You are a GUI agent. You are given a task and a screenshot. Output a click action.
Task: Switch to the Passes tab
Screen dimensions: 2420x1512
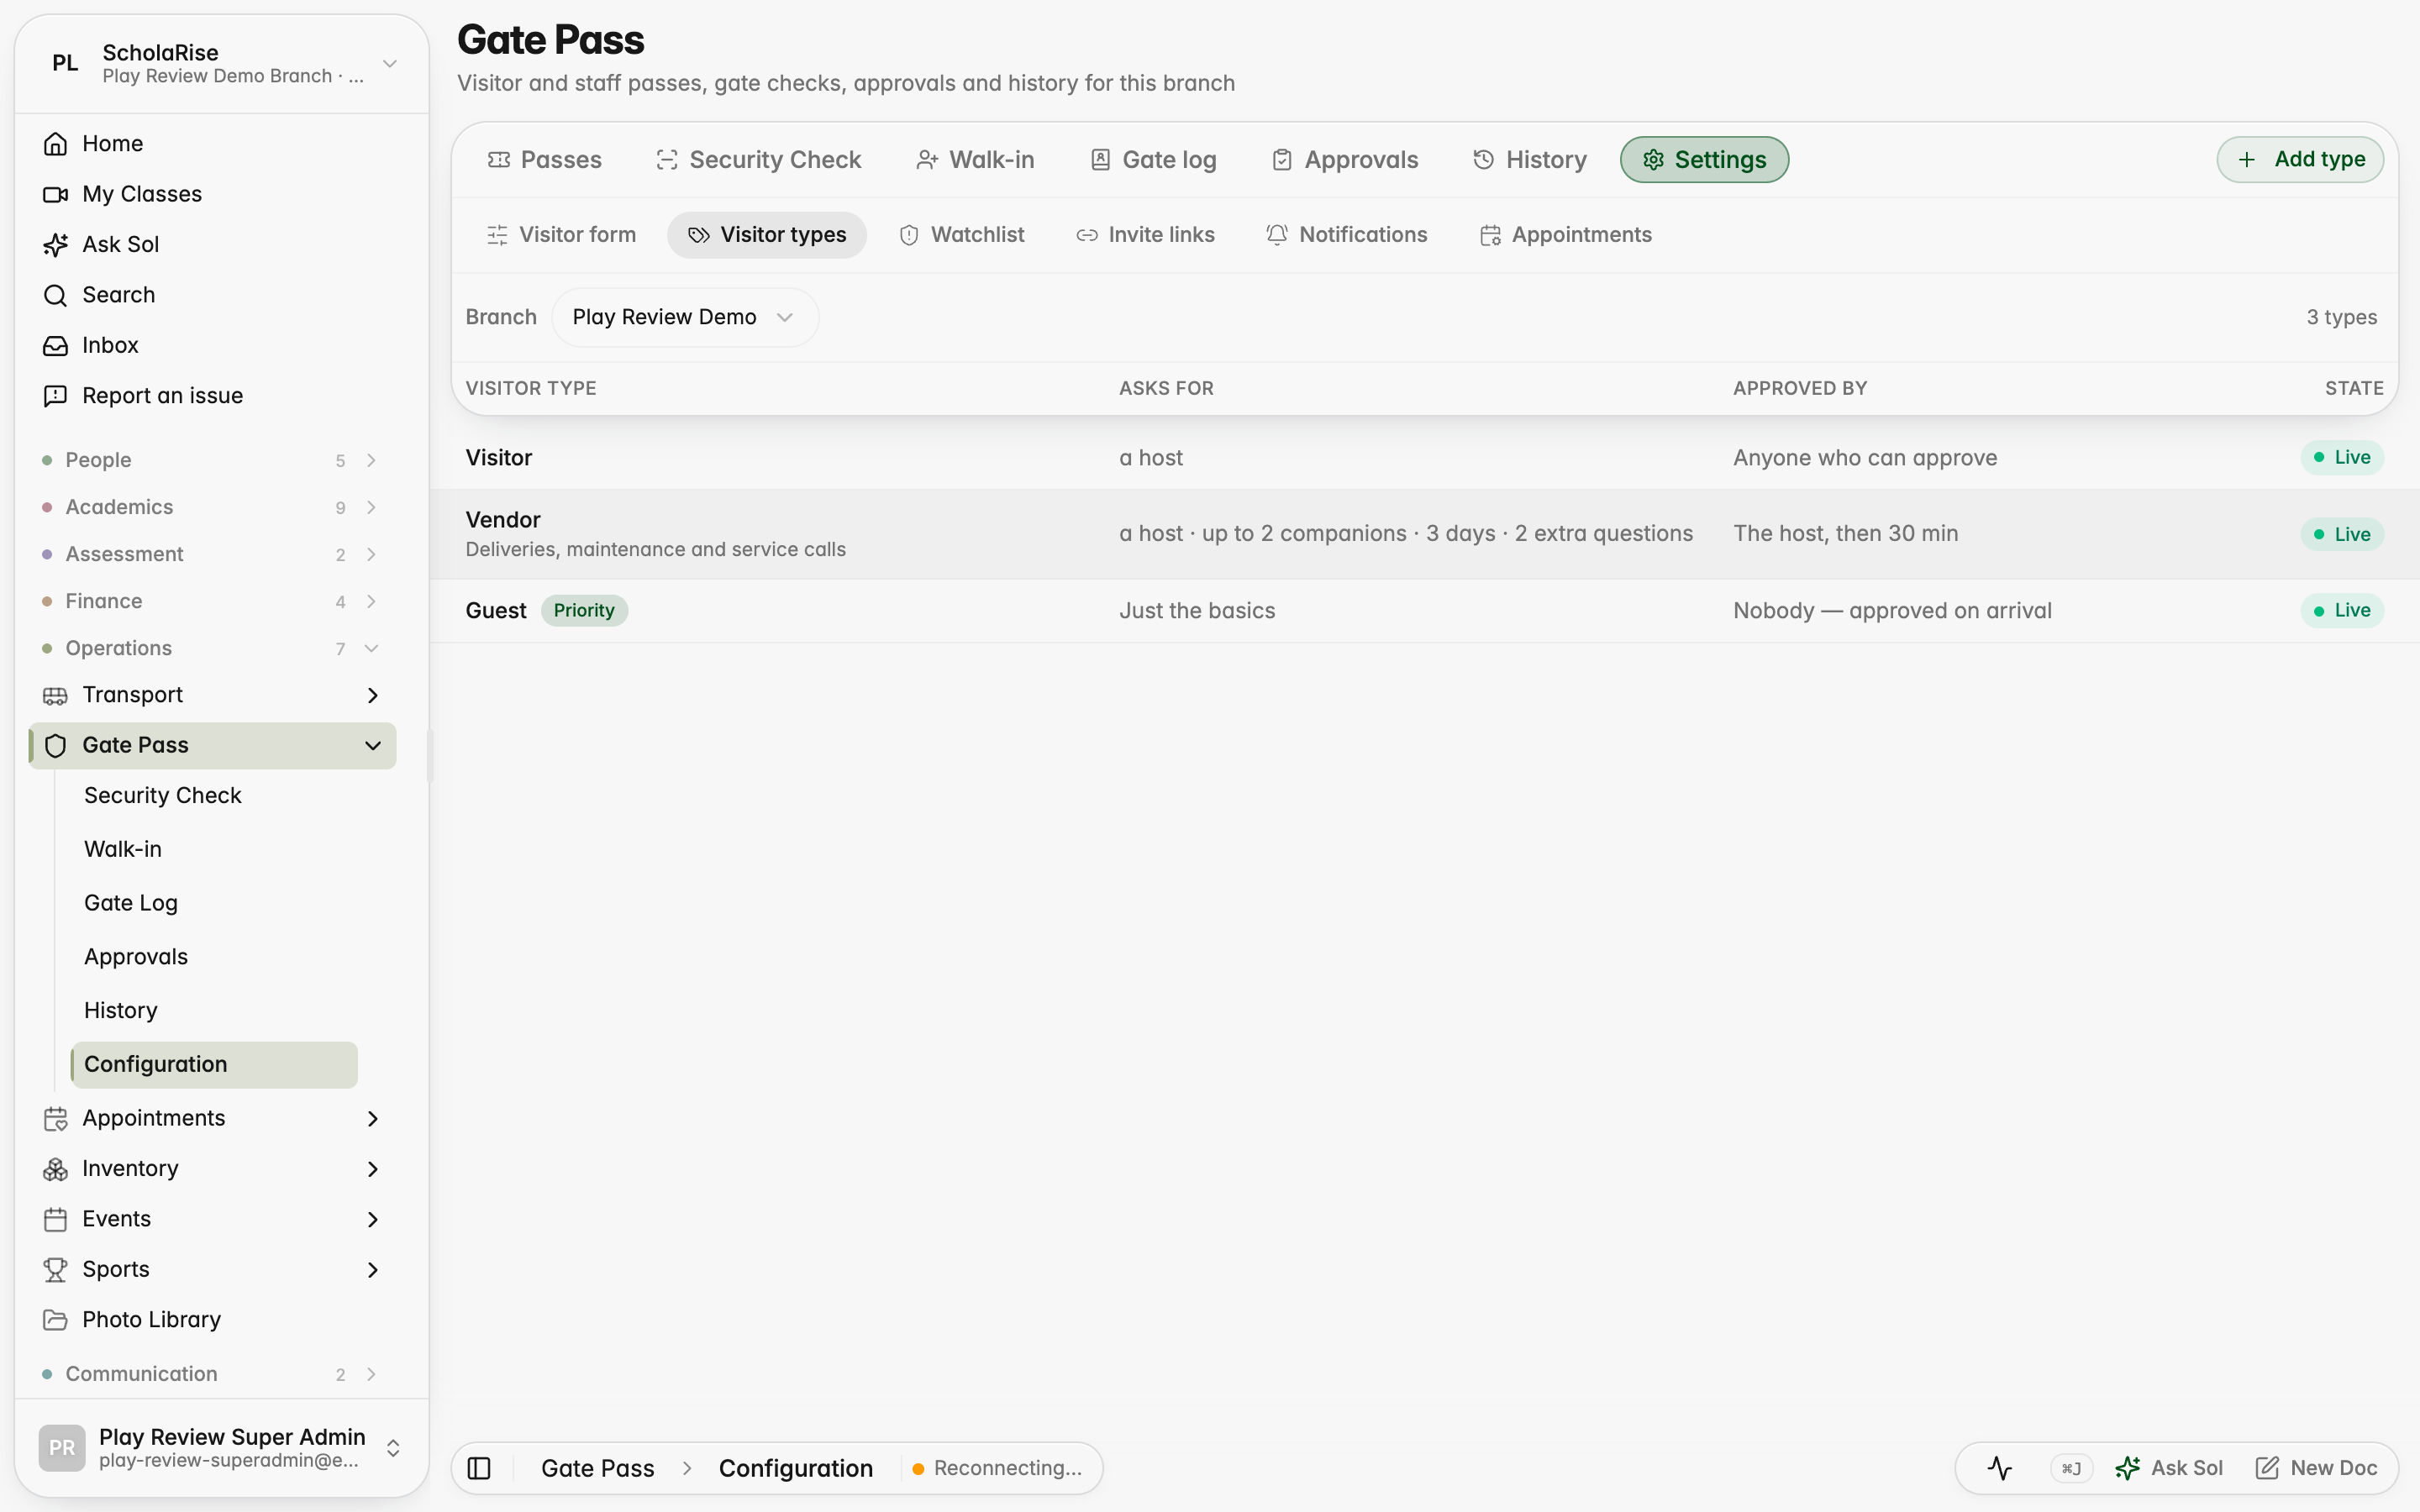coord(544,160)
